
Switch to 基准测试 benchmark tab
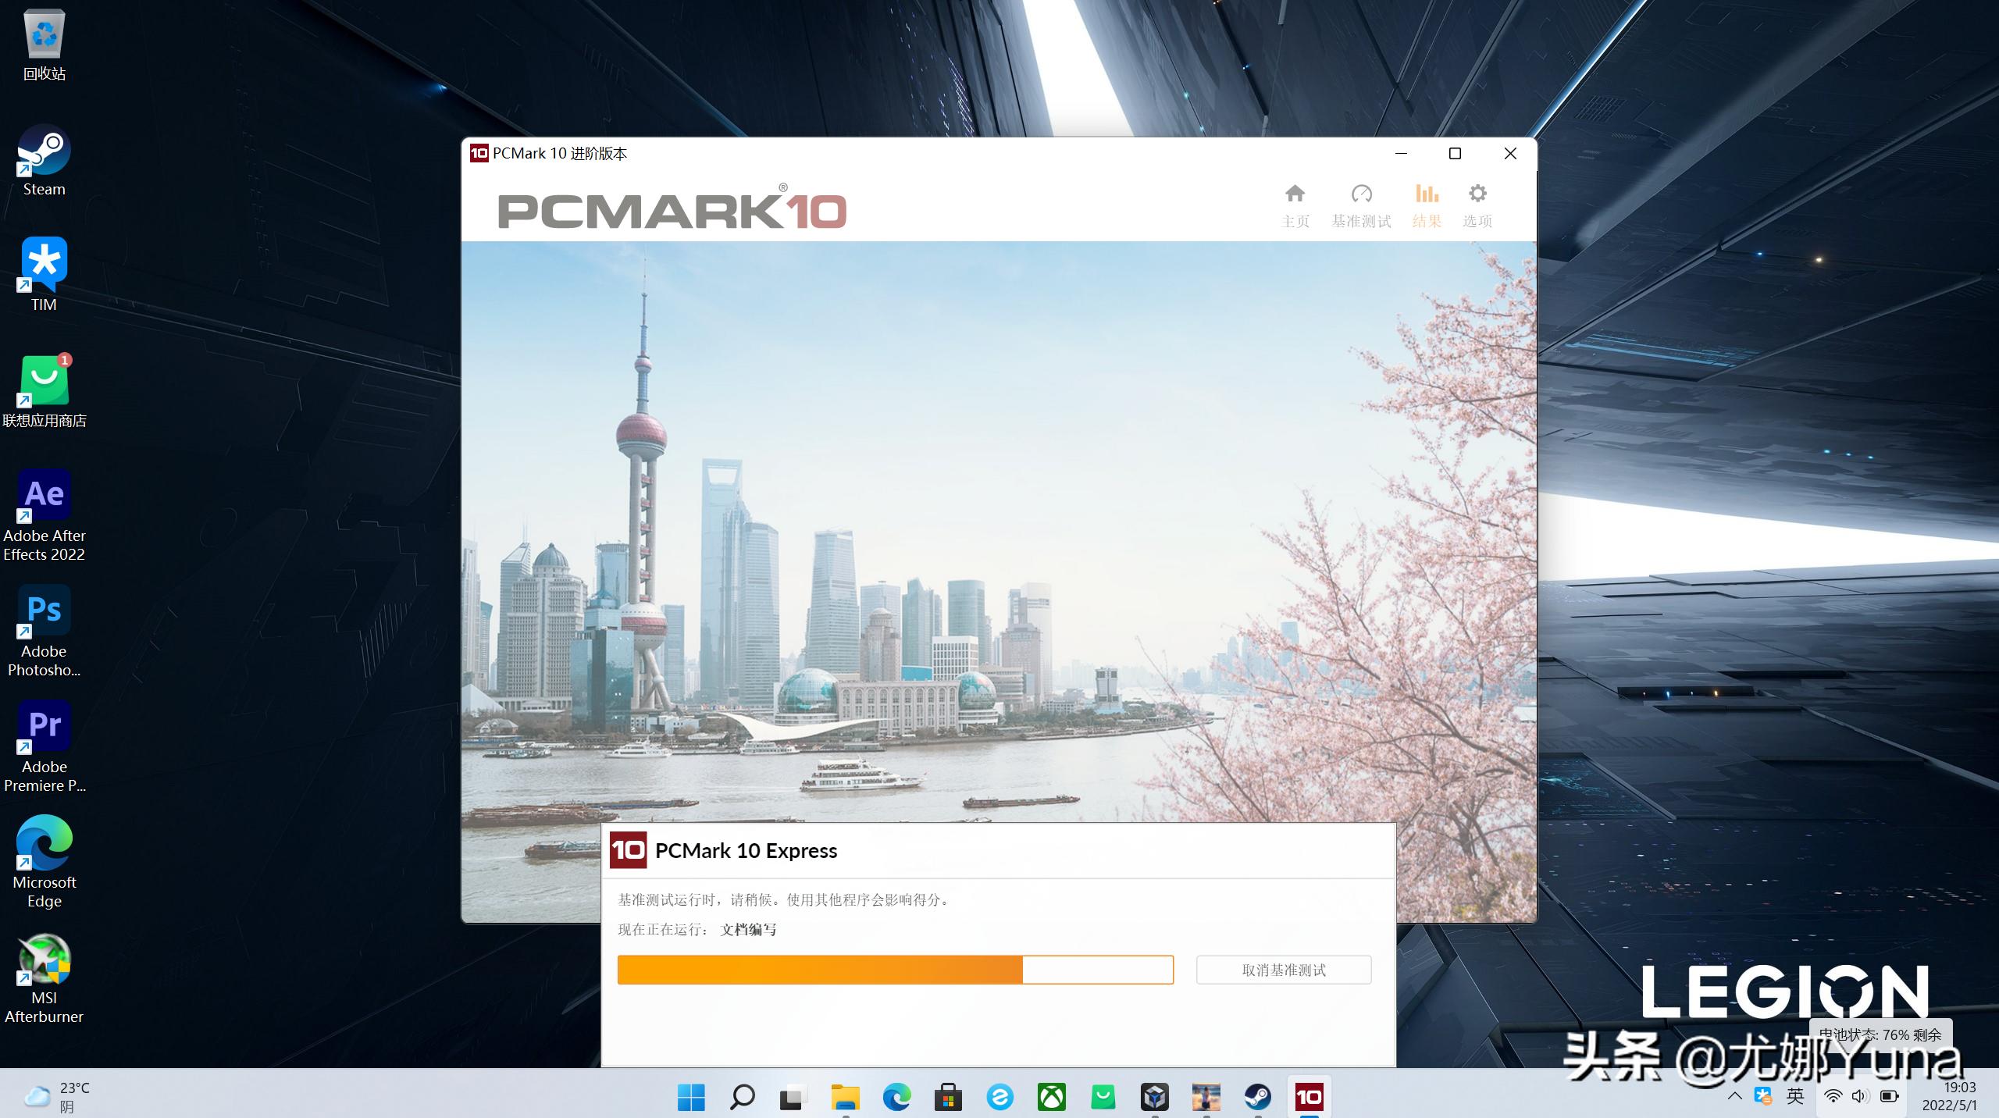(x=1361, y=205)
